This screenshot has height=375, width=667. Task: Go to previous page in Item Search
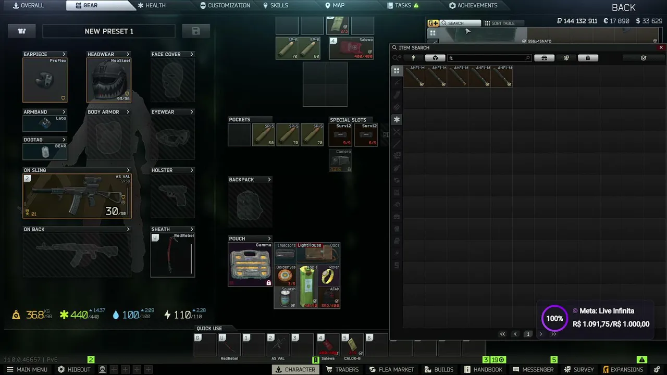point(515,334)
